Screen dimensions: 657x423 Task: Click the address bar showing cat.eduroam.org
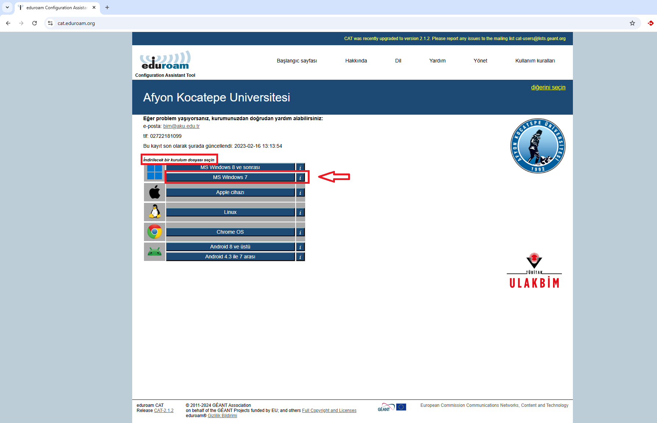coord(342,23)
